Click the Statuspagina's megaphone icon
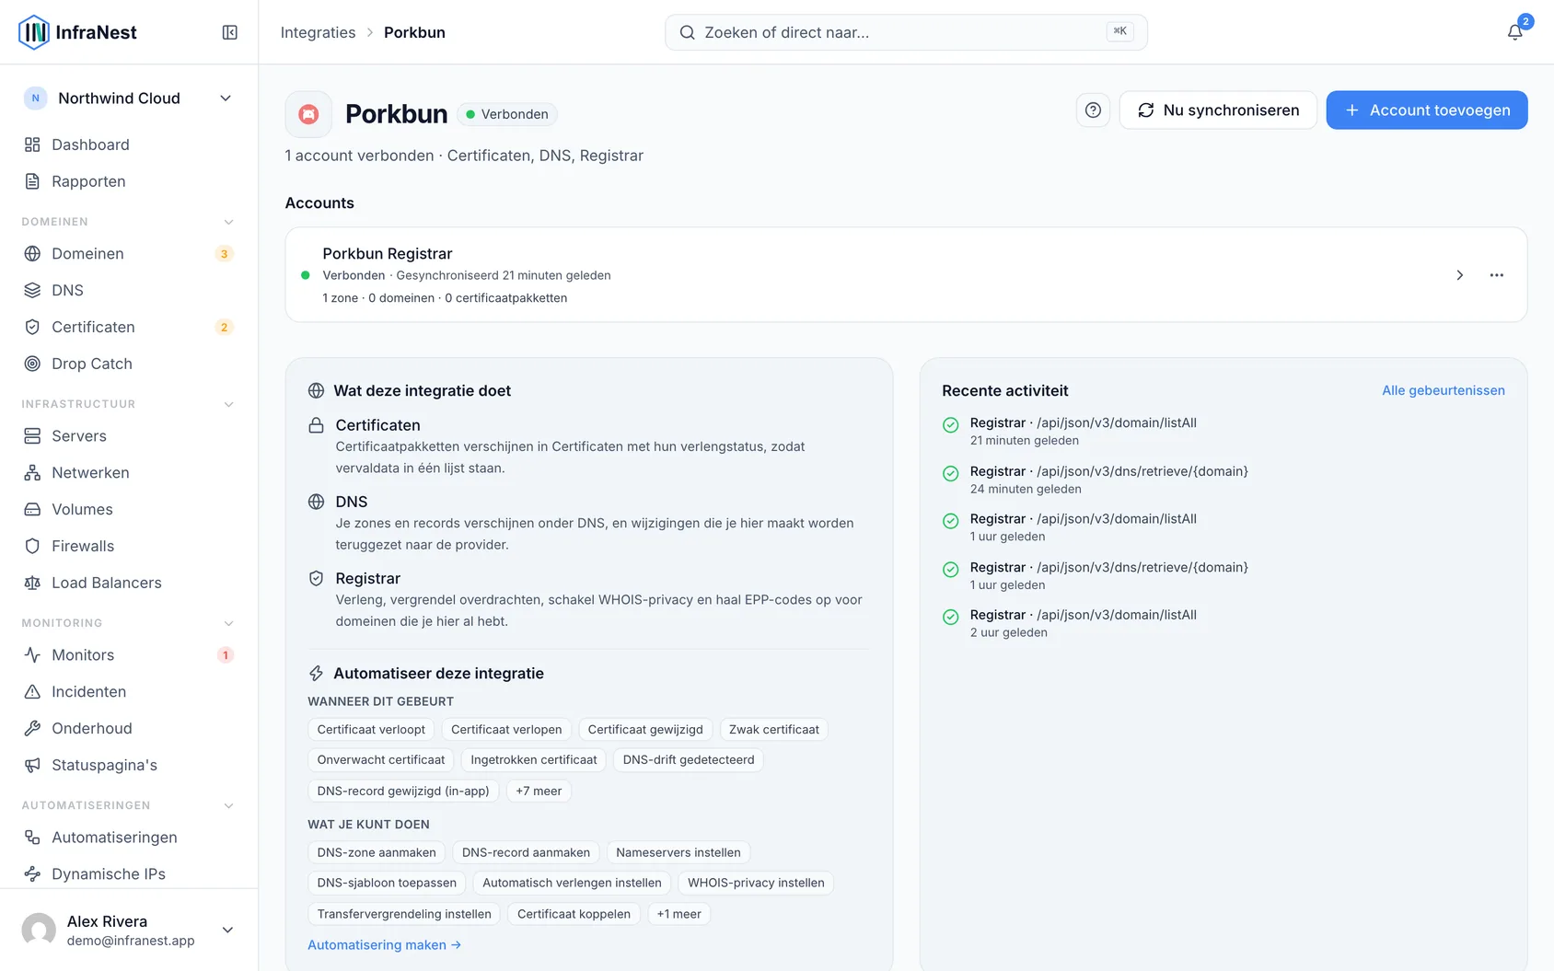The width and height of the screenshot is (1554, 971). coord(32,765)
